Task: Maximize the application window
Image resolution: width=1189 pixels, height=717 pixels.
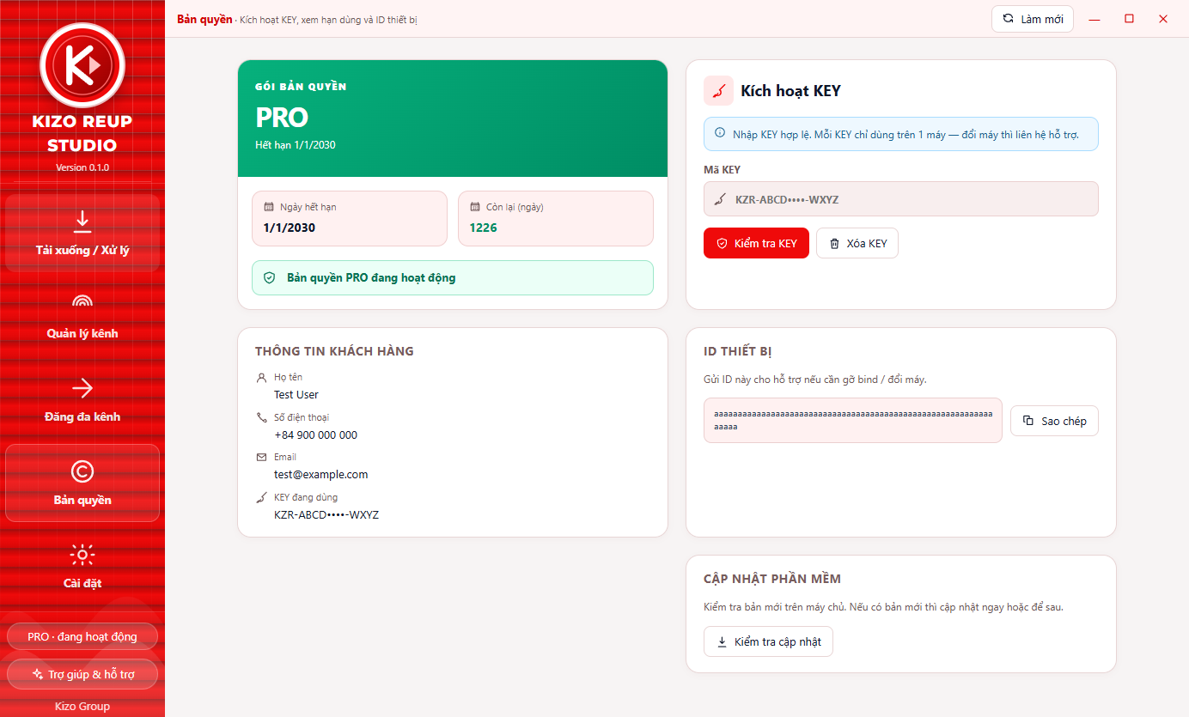Action: [x=1129, y=19]
